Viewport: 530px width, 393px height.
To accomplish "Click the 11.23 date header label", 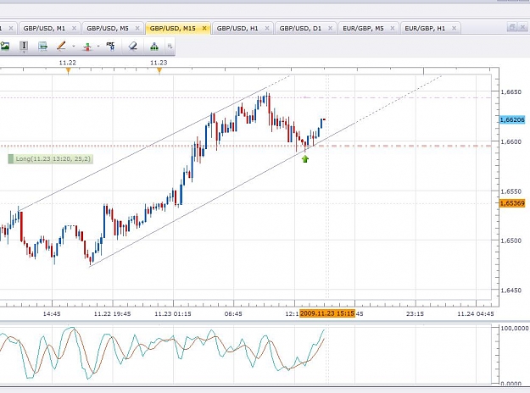I will coord(159,63).
